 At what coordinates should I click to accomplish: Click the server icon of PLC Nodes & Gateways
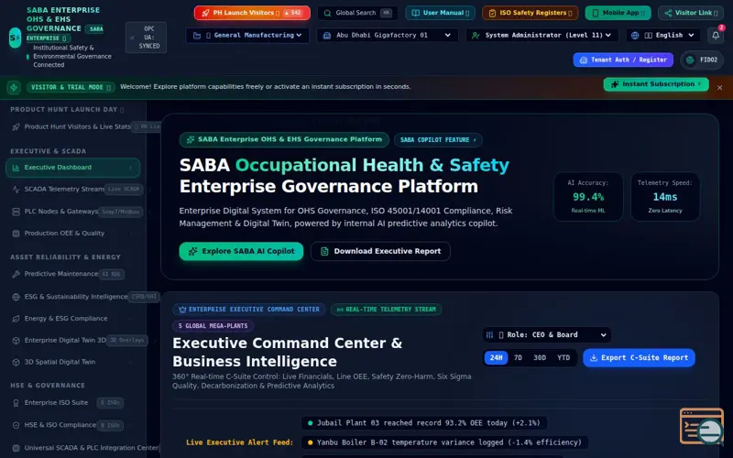pos(16,212)
